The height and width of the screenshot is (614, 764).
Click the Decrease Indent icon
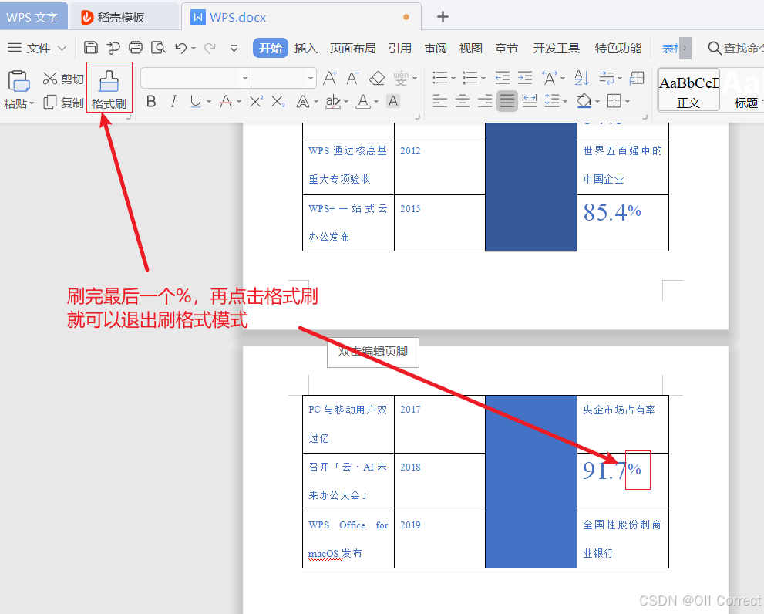click(x=503, y=78)
